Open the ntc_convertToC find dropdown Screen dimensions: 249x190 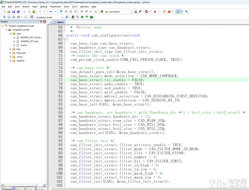131,12
